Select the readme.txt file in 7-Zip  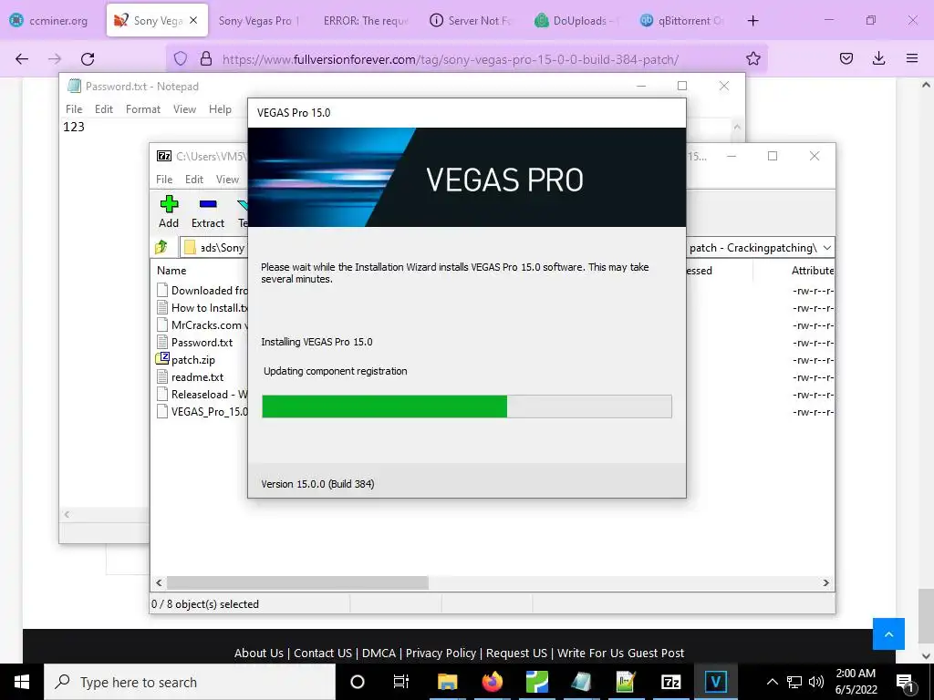(197, 376)
